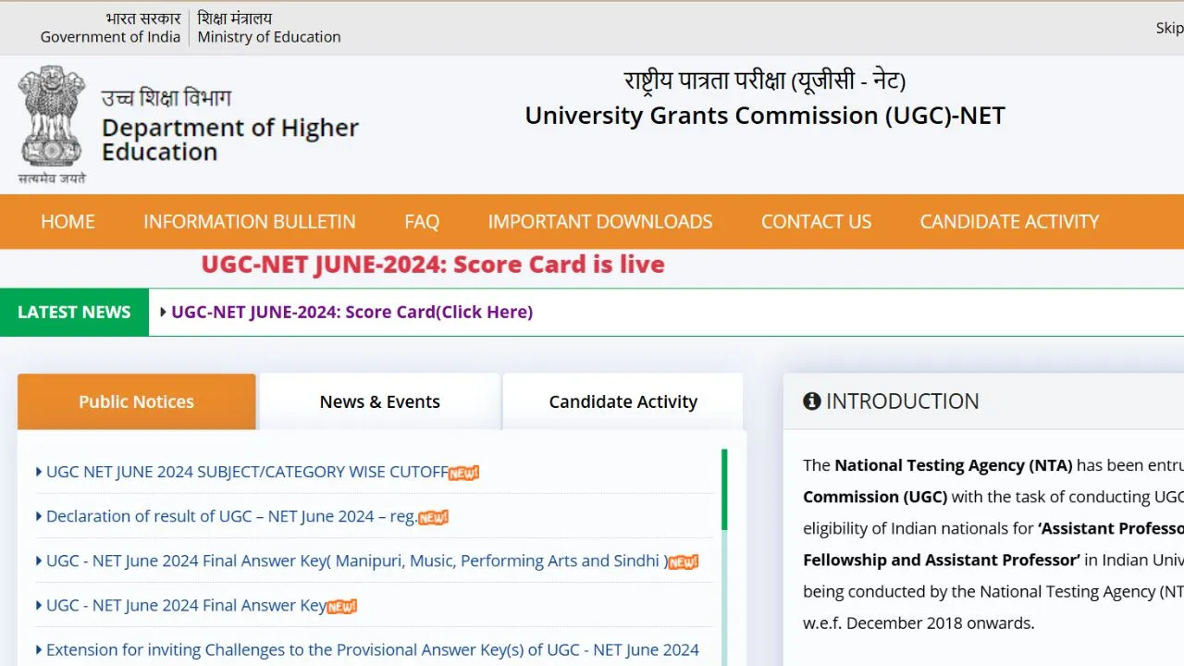This screenshot has width=1184, height=666.
Task: Click University Grants Commission (UGC)-NET heading
Action: (765, 116)
